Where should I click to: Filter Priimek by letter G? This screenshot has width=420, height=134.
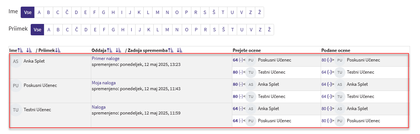[x=113, y=29]
